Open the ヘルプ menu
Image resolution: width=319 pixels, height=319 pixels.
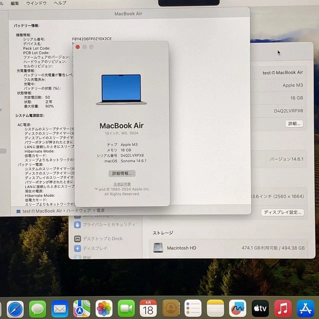60,3
